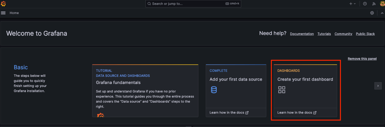The height and width of the screenshot is (127, 385).
Task: Open the Grafana fundamentals tutorial card
Action: tap(145, 91)
